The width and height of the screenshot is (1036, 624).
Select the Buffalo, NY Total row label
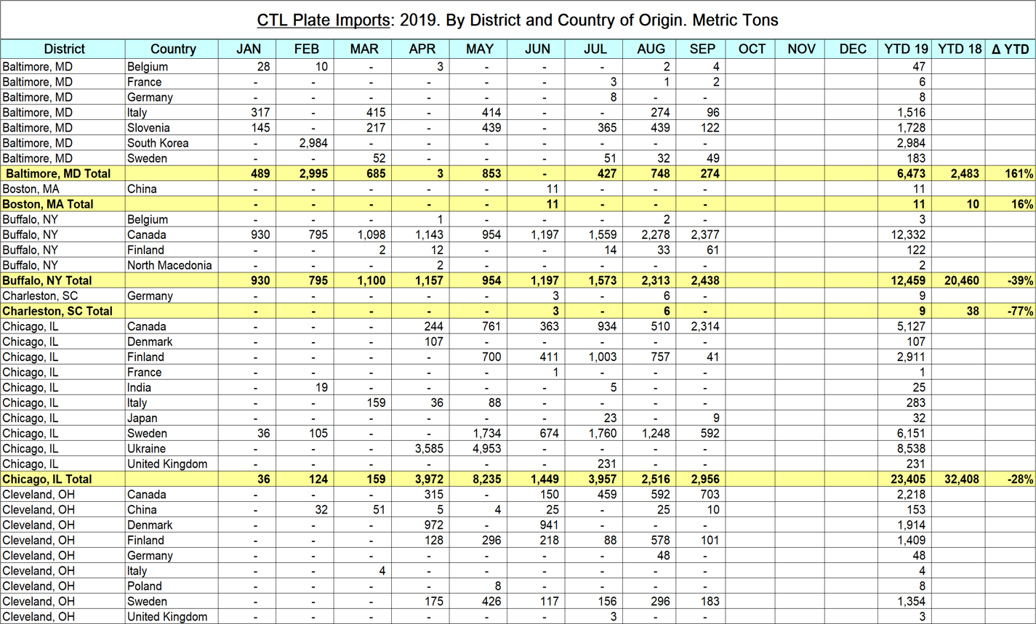[47, 280]
